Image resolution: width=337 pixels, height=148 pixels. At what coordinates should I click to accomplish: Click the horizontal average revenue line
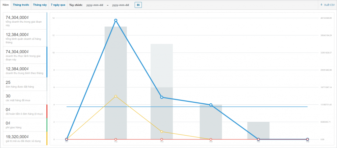click(x=187, y=107)
